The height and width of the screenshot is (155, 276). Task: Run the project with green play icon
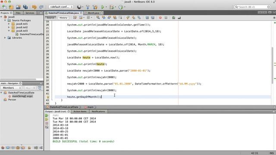tap(103, 7)
